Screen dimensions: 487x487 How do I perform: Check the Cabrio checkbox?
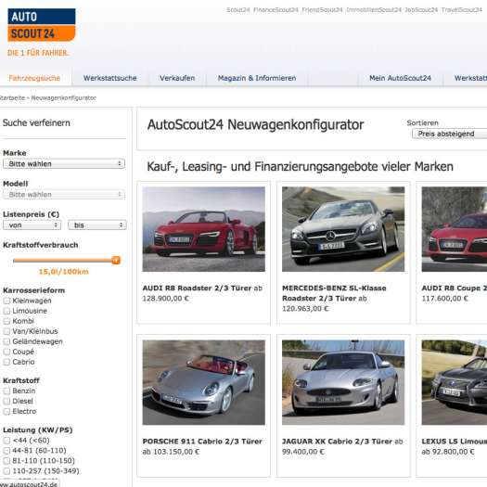(x=6, y=362)
